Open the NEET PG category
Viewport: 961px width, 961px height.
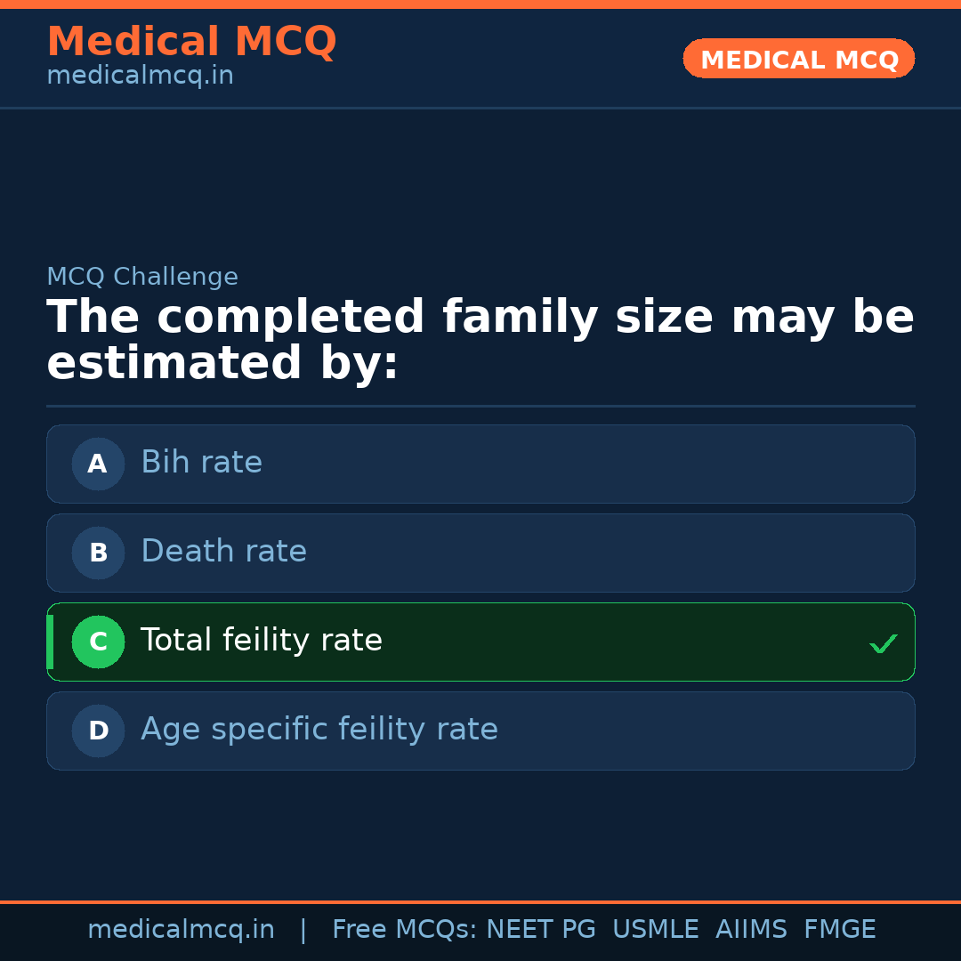tap(540, 929)
